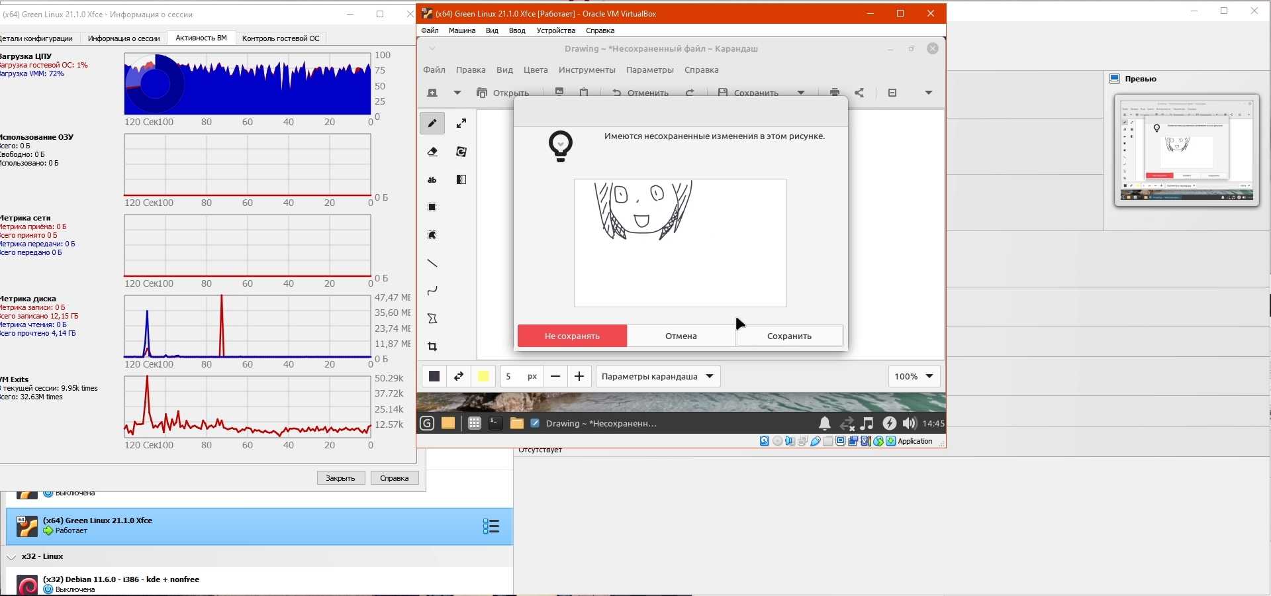1271x596 pixels.
Task: Pick the Crop tool
Action: point(432,346)
